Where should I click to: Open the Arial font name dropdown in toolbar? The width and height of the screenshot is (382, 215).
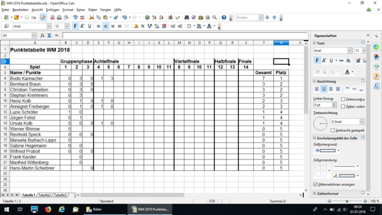(x=49, y=26)
